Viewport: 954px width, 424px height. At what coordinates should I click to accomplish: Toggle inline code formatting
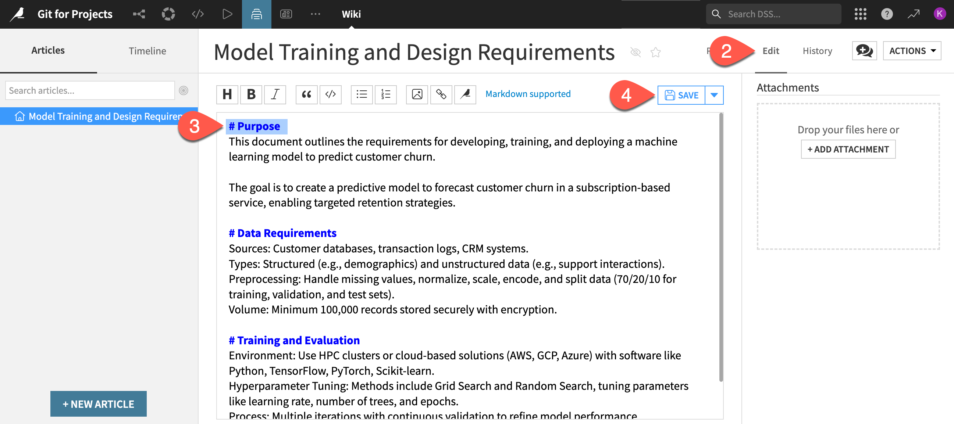click(330, 94)
